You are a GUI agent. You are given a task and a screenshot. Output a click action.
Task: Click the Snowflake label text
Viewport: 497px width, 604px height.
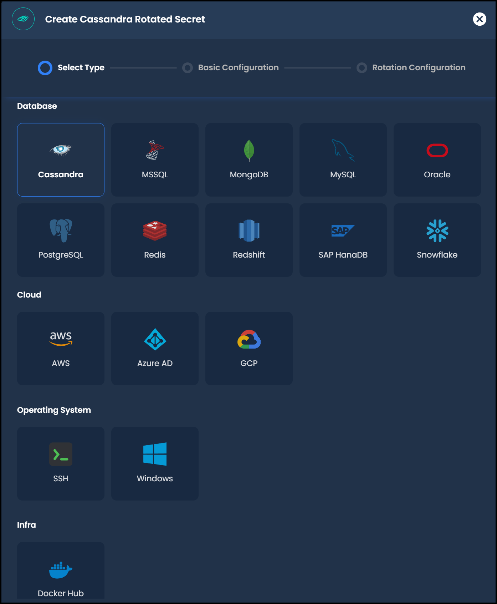click(437, 255)
